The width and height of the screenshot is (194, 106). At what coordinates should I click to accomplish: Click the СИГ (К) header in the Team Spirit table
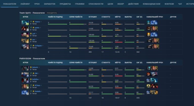139,17
